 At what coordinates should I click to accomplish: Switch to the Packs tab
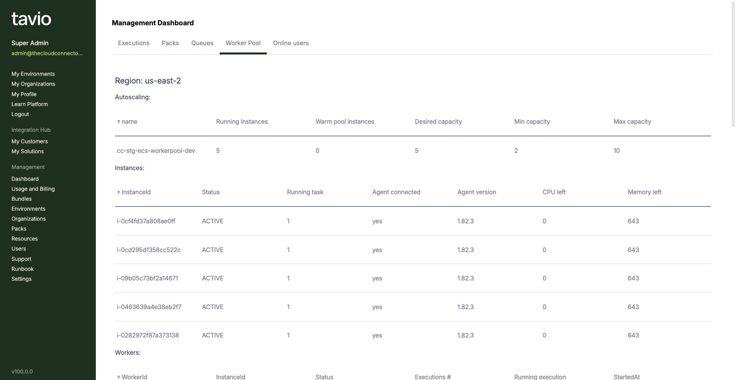tap(170, 43)
